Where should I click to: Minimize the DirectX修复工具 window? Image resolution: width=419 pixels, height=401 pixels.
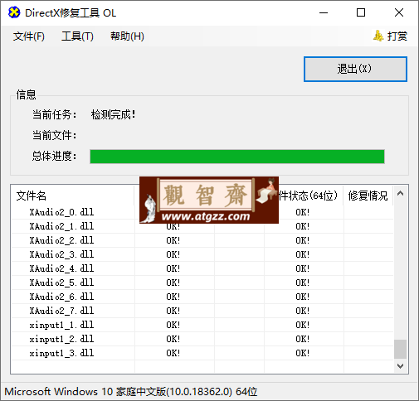[x=324, y=12]
